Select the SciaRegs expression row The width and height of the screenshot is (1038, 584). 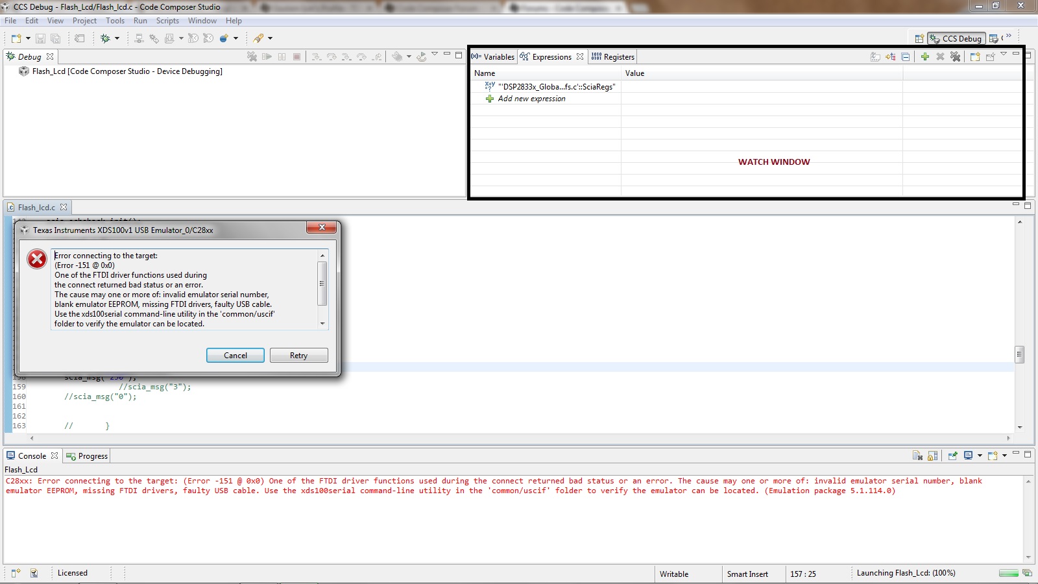click(x=556, y=86)
